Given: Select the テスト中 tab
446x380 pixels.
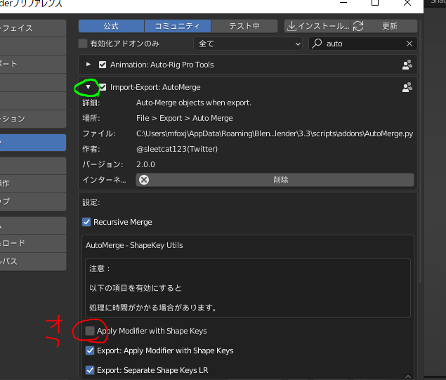Looking at the screenshot, I should (244, 26).
